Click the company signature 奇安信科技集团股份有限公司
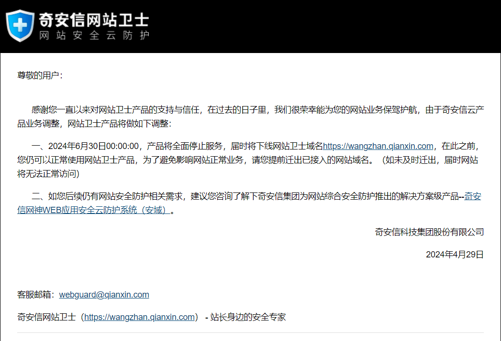The image size is (501, 341). click(429, 232)
